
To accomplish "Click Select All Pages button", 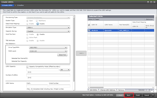I will click(x=94, y=19).
